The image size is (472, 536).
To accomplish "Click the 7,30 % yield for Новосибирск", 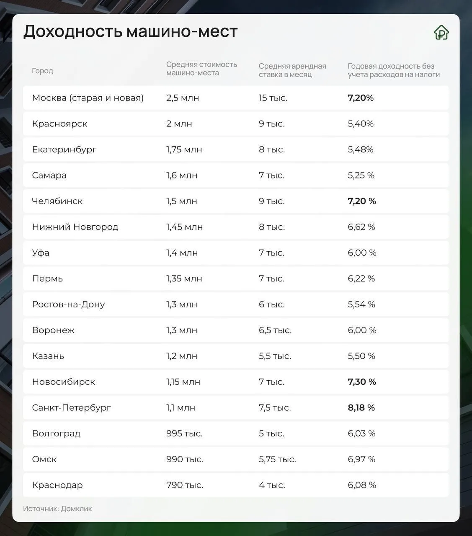I will (362, 382).
